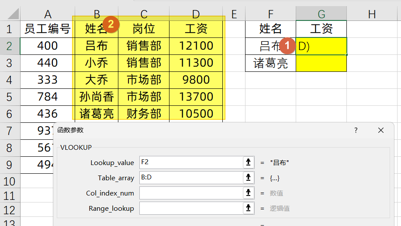Close the function arguments dialog
The image size is (401, 226).
point(381,130)
